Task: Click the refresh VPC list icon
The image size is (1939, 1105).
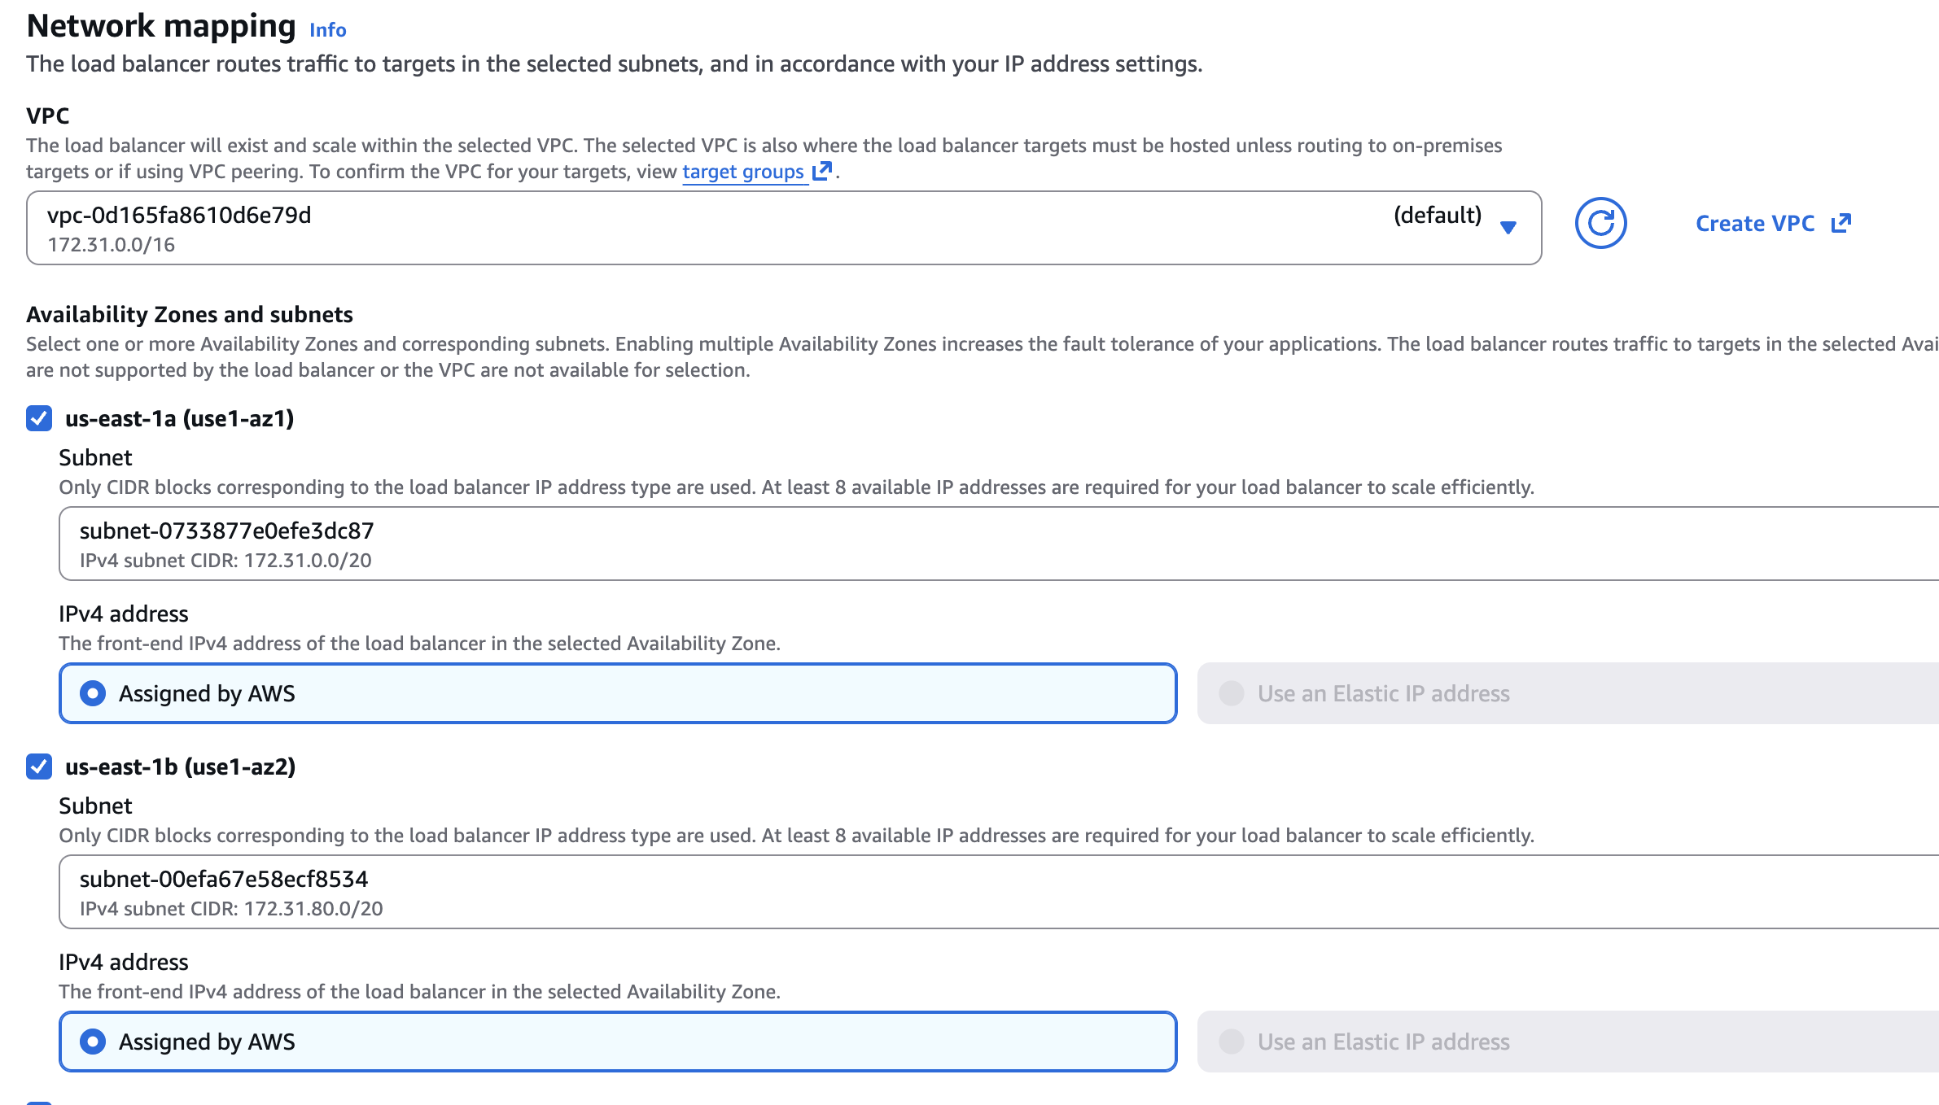Action: click(x=1600, y=223)
